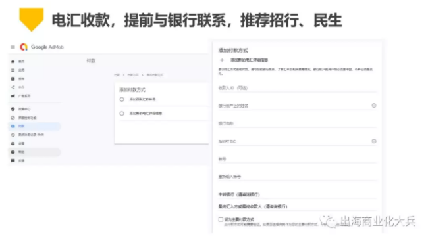Open the feedback speech-bubble icon in the sidebar
This screenshot has width=428, height=245.
click(x=13, y=161)
